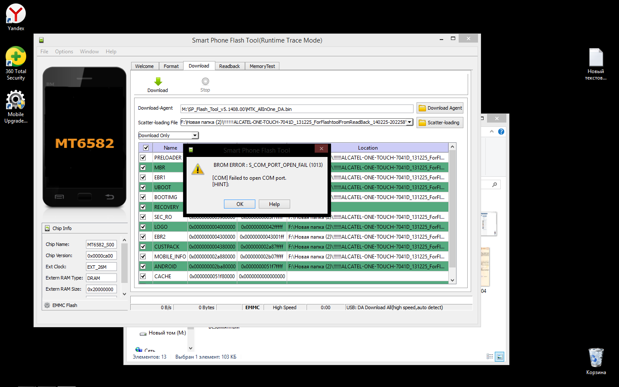Click the Download-Agent path field
This screenshot has width=619, height=387.
297,109
